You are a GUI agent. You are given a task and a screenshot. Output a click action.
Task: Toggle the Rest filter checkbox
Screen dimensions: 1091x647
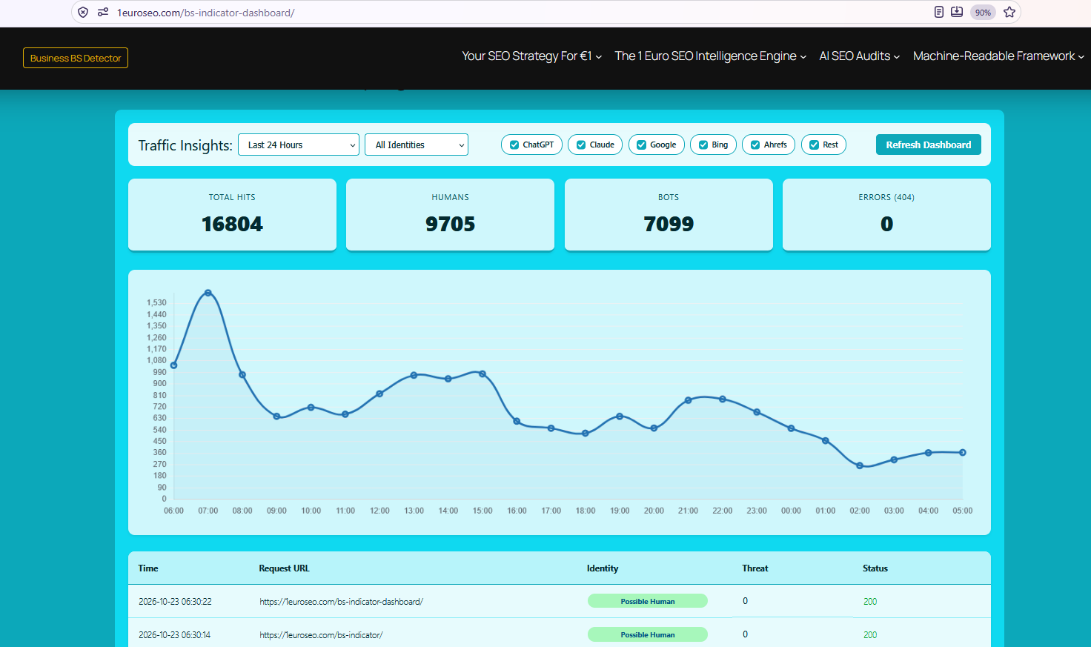click(x=815, y=145)
